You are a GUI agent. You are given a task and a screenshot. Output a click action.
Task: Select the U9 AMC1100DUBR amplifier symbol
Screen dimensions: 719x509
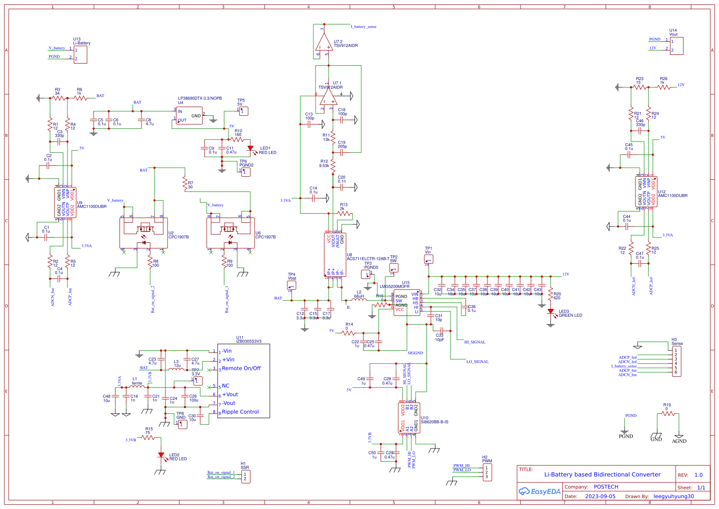65,202
